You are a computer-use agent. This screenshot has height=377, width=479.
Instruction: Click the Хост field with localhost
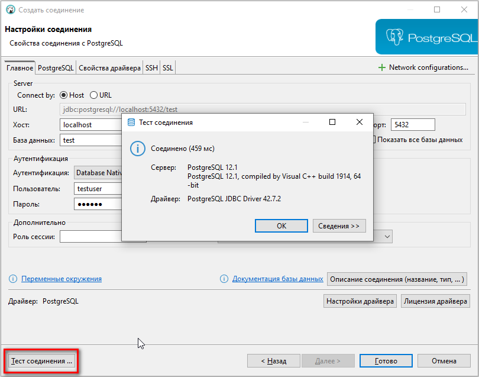pyautogui.click(x=90, y=125)
